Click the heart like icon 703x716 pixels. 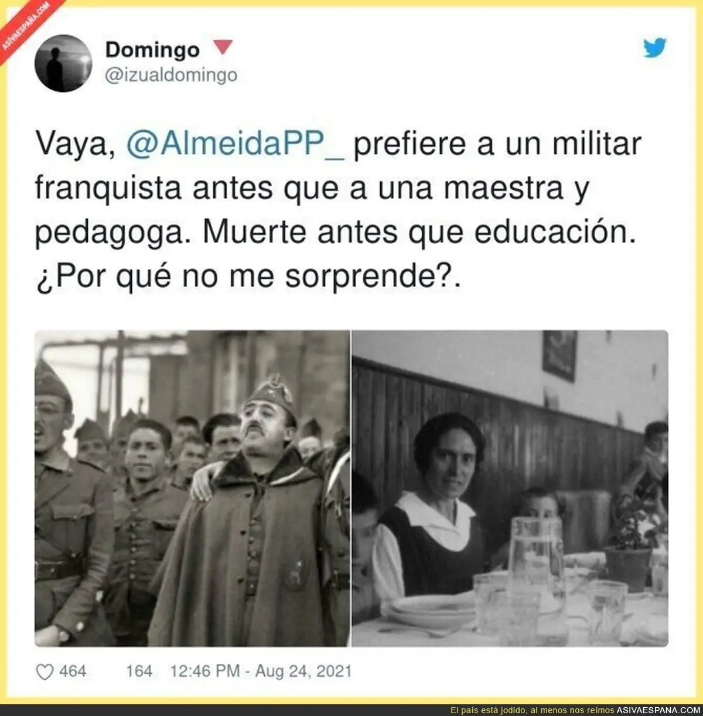click(45, 671)
